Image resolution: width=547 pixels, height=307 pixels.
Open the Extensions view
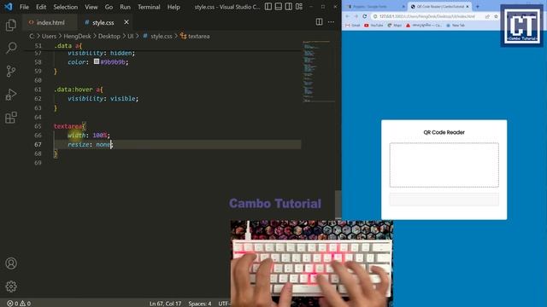click(11, 118)
